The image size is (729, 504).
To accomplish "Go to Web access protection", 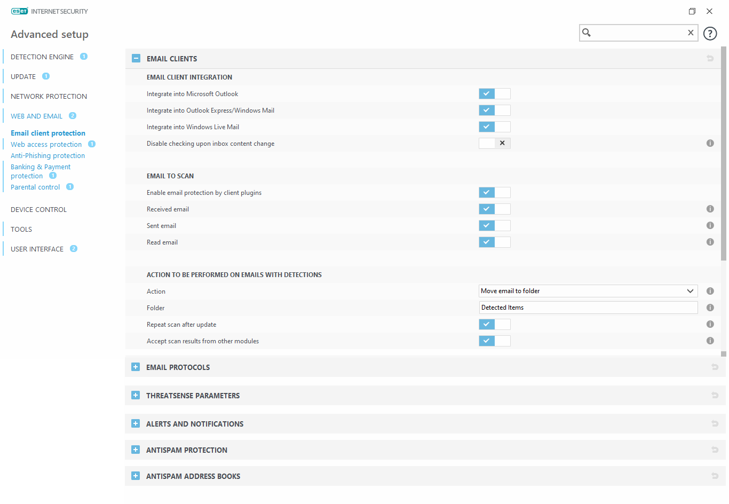I will [46, 144].
